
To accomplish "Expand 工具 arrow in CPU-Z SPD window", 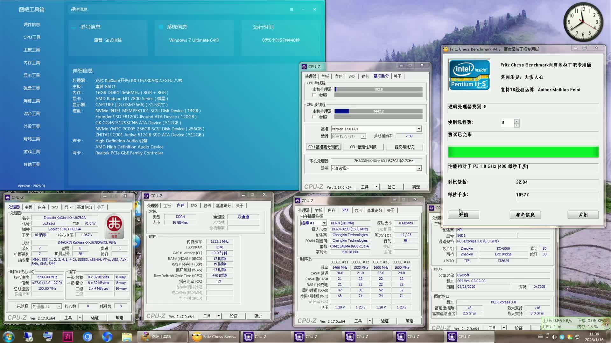I will coord(370,321).
